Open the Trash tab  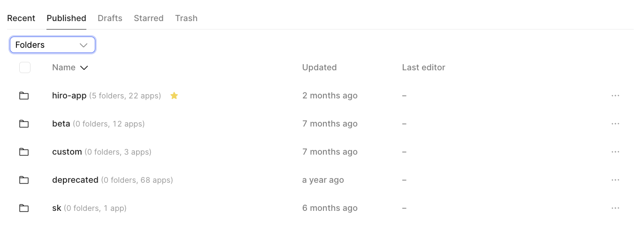(186, 18)
